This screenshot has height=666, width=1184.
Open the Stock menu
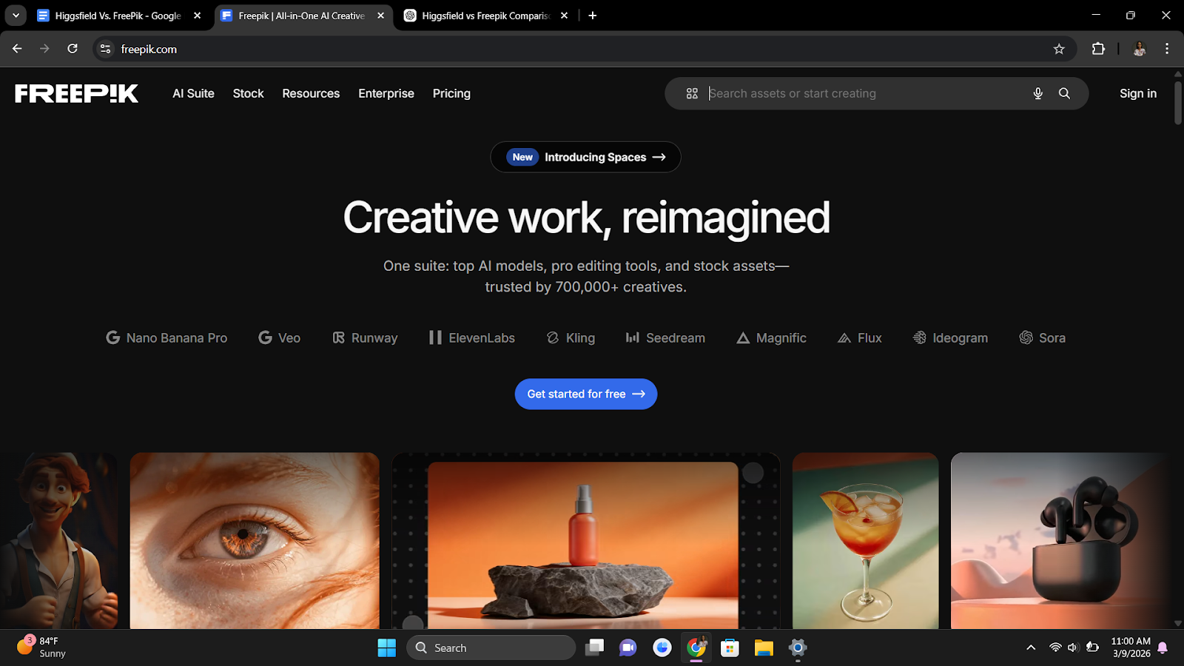[248, 93]
